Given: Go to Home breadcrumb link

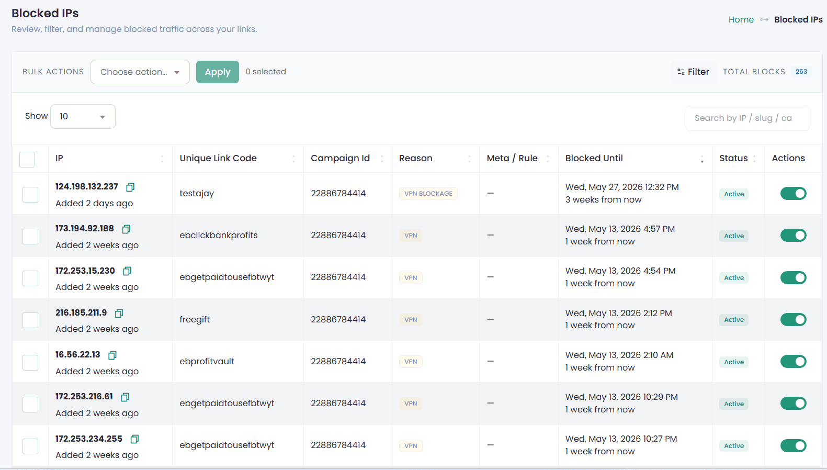Looking at the screenshot, I should click(x=741, y=19).
